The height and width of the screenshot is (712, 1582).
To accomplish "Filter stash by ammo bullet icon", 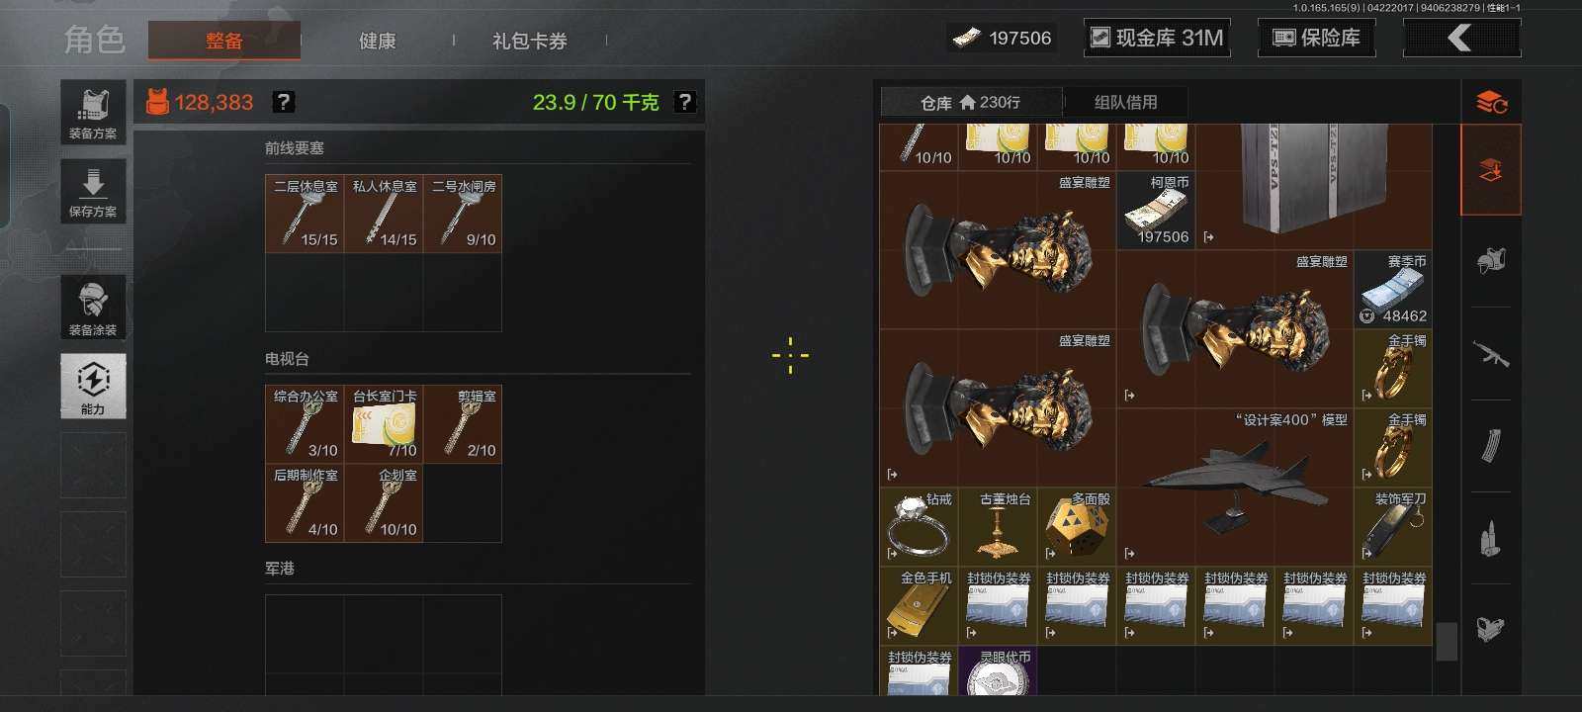I will [1491, 538].
